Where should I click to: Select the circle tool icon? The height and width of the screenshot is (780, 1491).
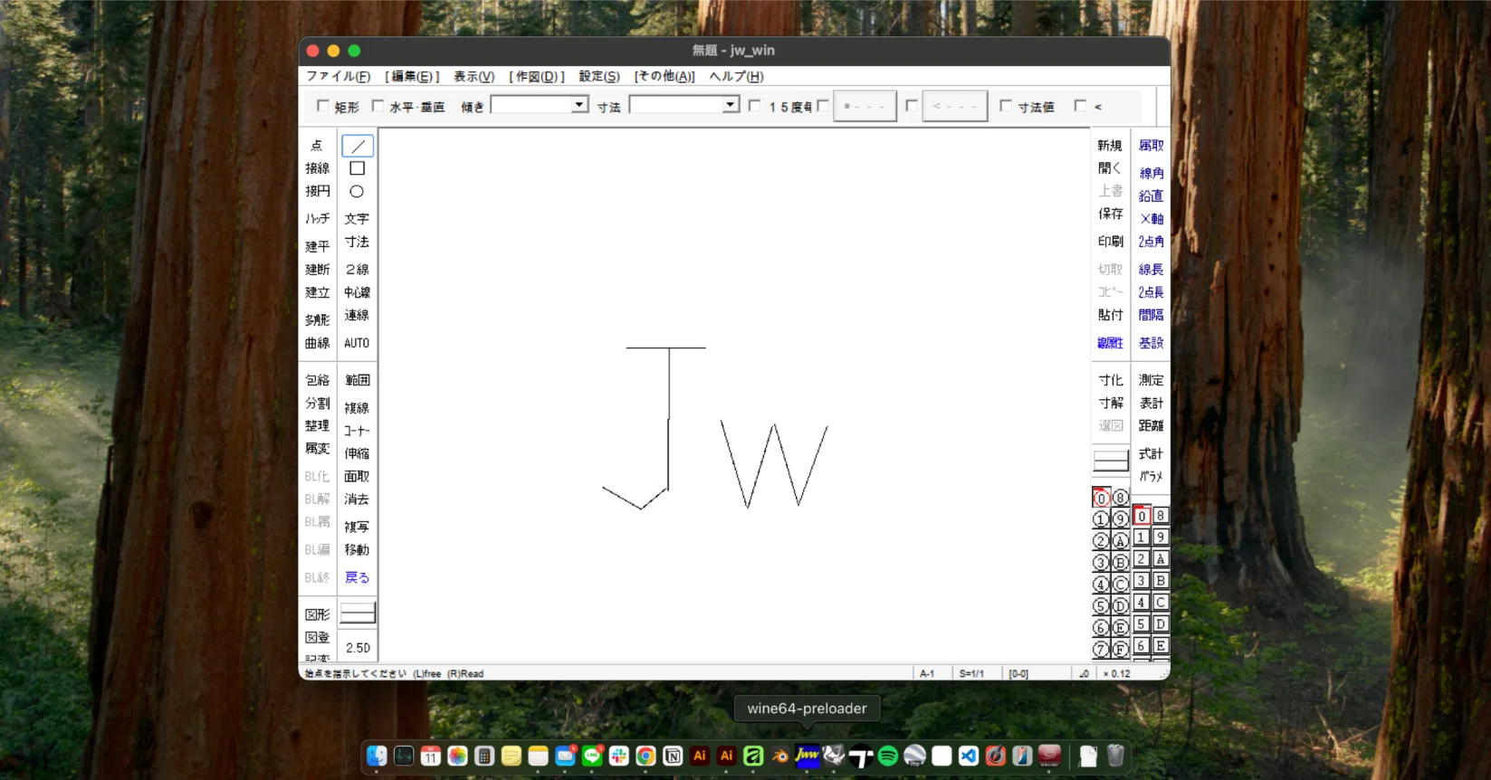pyautogui.click(x=358, y=192)
